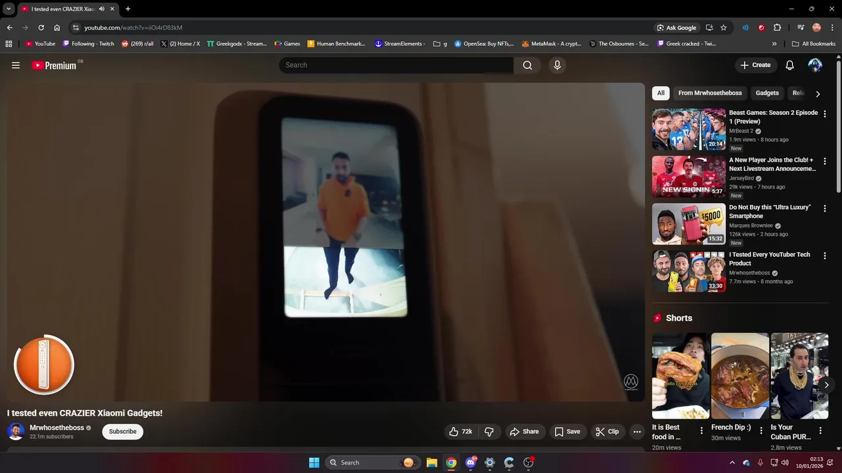Screen dimensions: 842x473
Task: Open the Create menu button
Action: 755,65
